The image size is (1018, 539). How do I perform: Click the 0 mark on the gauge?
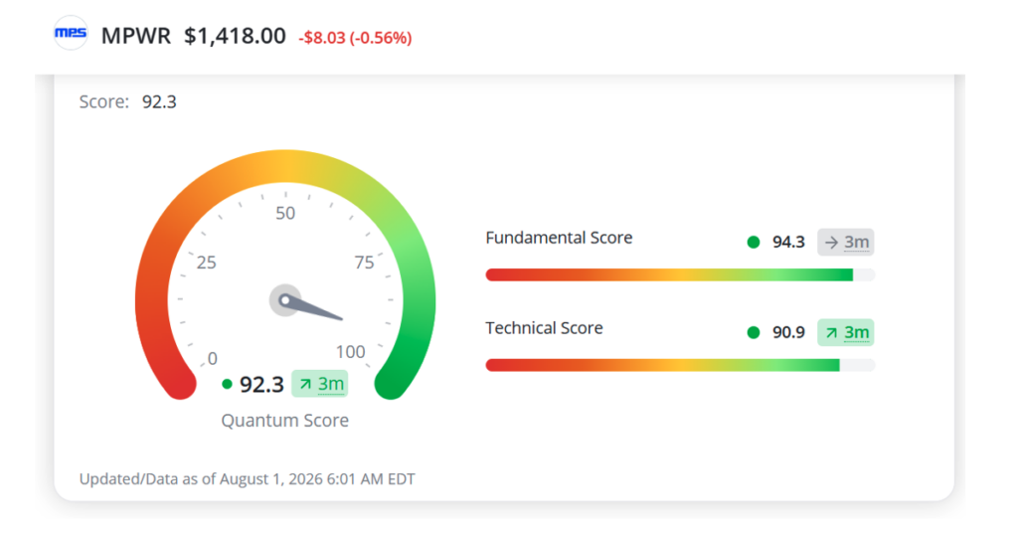213,358
